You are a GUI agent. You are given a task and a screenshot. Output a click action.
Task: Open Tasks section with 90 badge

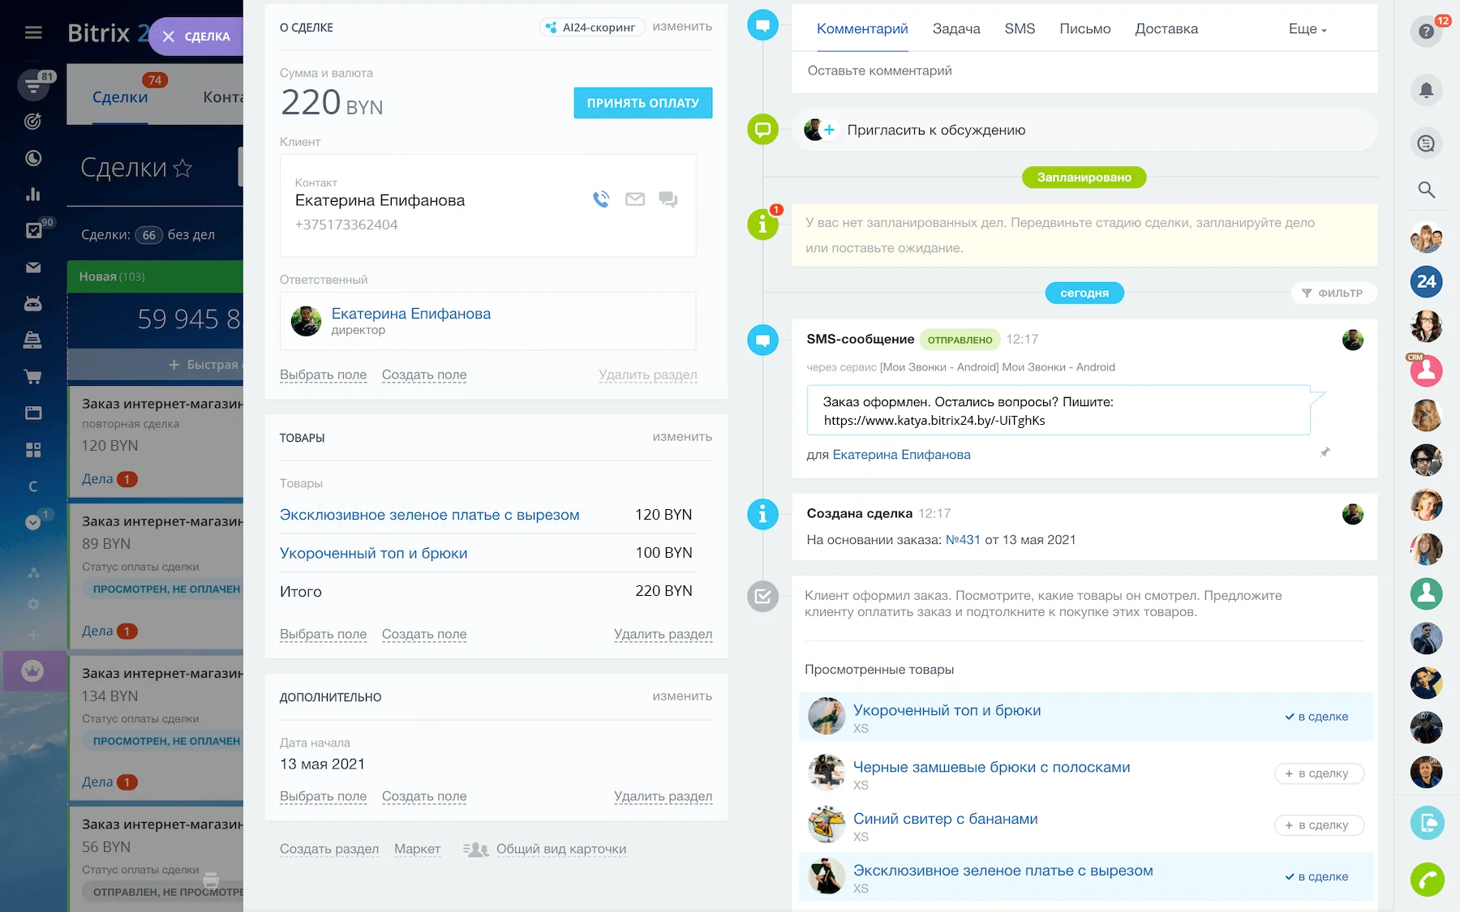(x=33, y=230)
